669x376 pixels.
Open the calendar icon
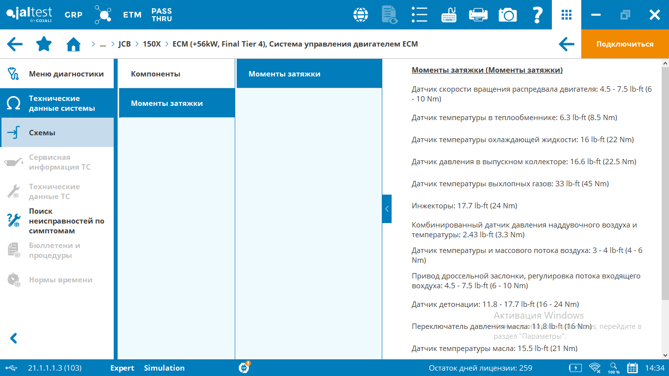(x=633, y=368)
